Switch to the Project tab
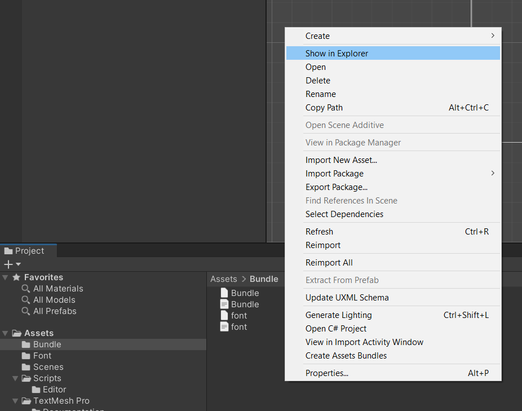This screenshot has width=522, height=411. pyautogui.click(x=29, y=251)
